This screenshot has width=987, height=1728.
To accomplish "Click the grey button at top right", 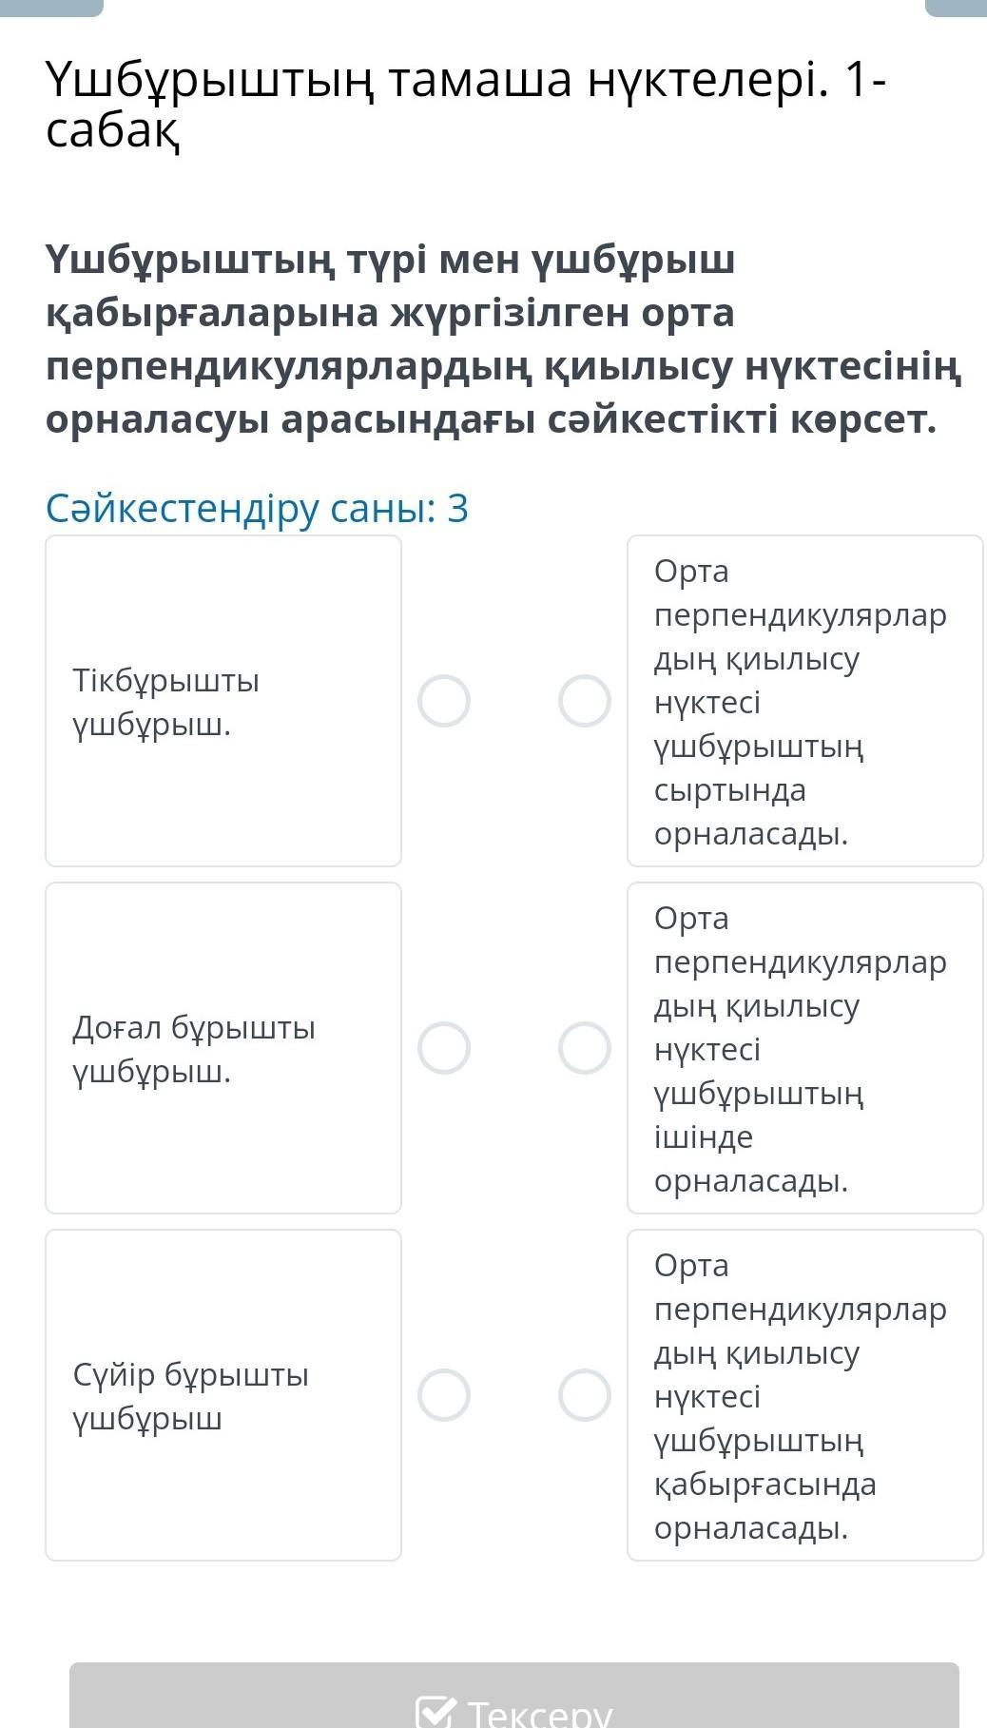I will [x=955, y=8].
